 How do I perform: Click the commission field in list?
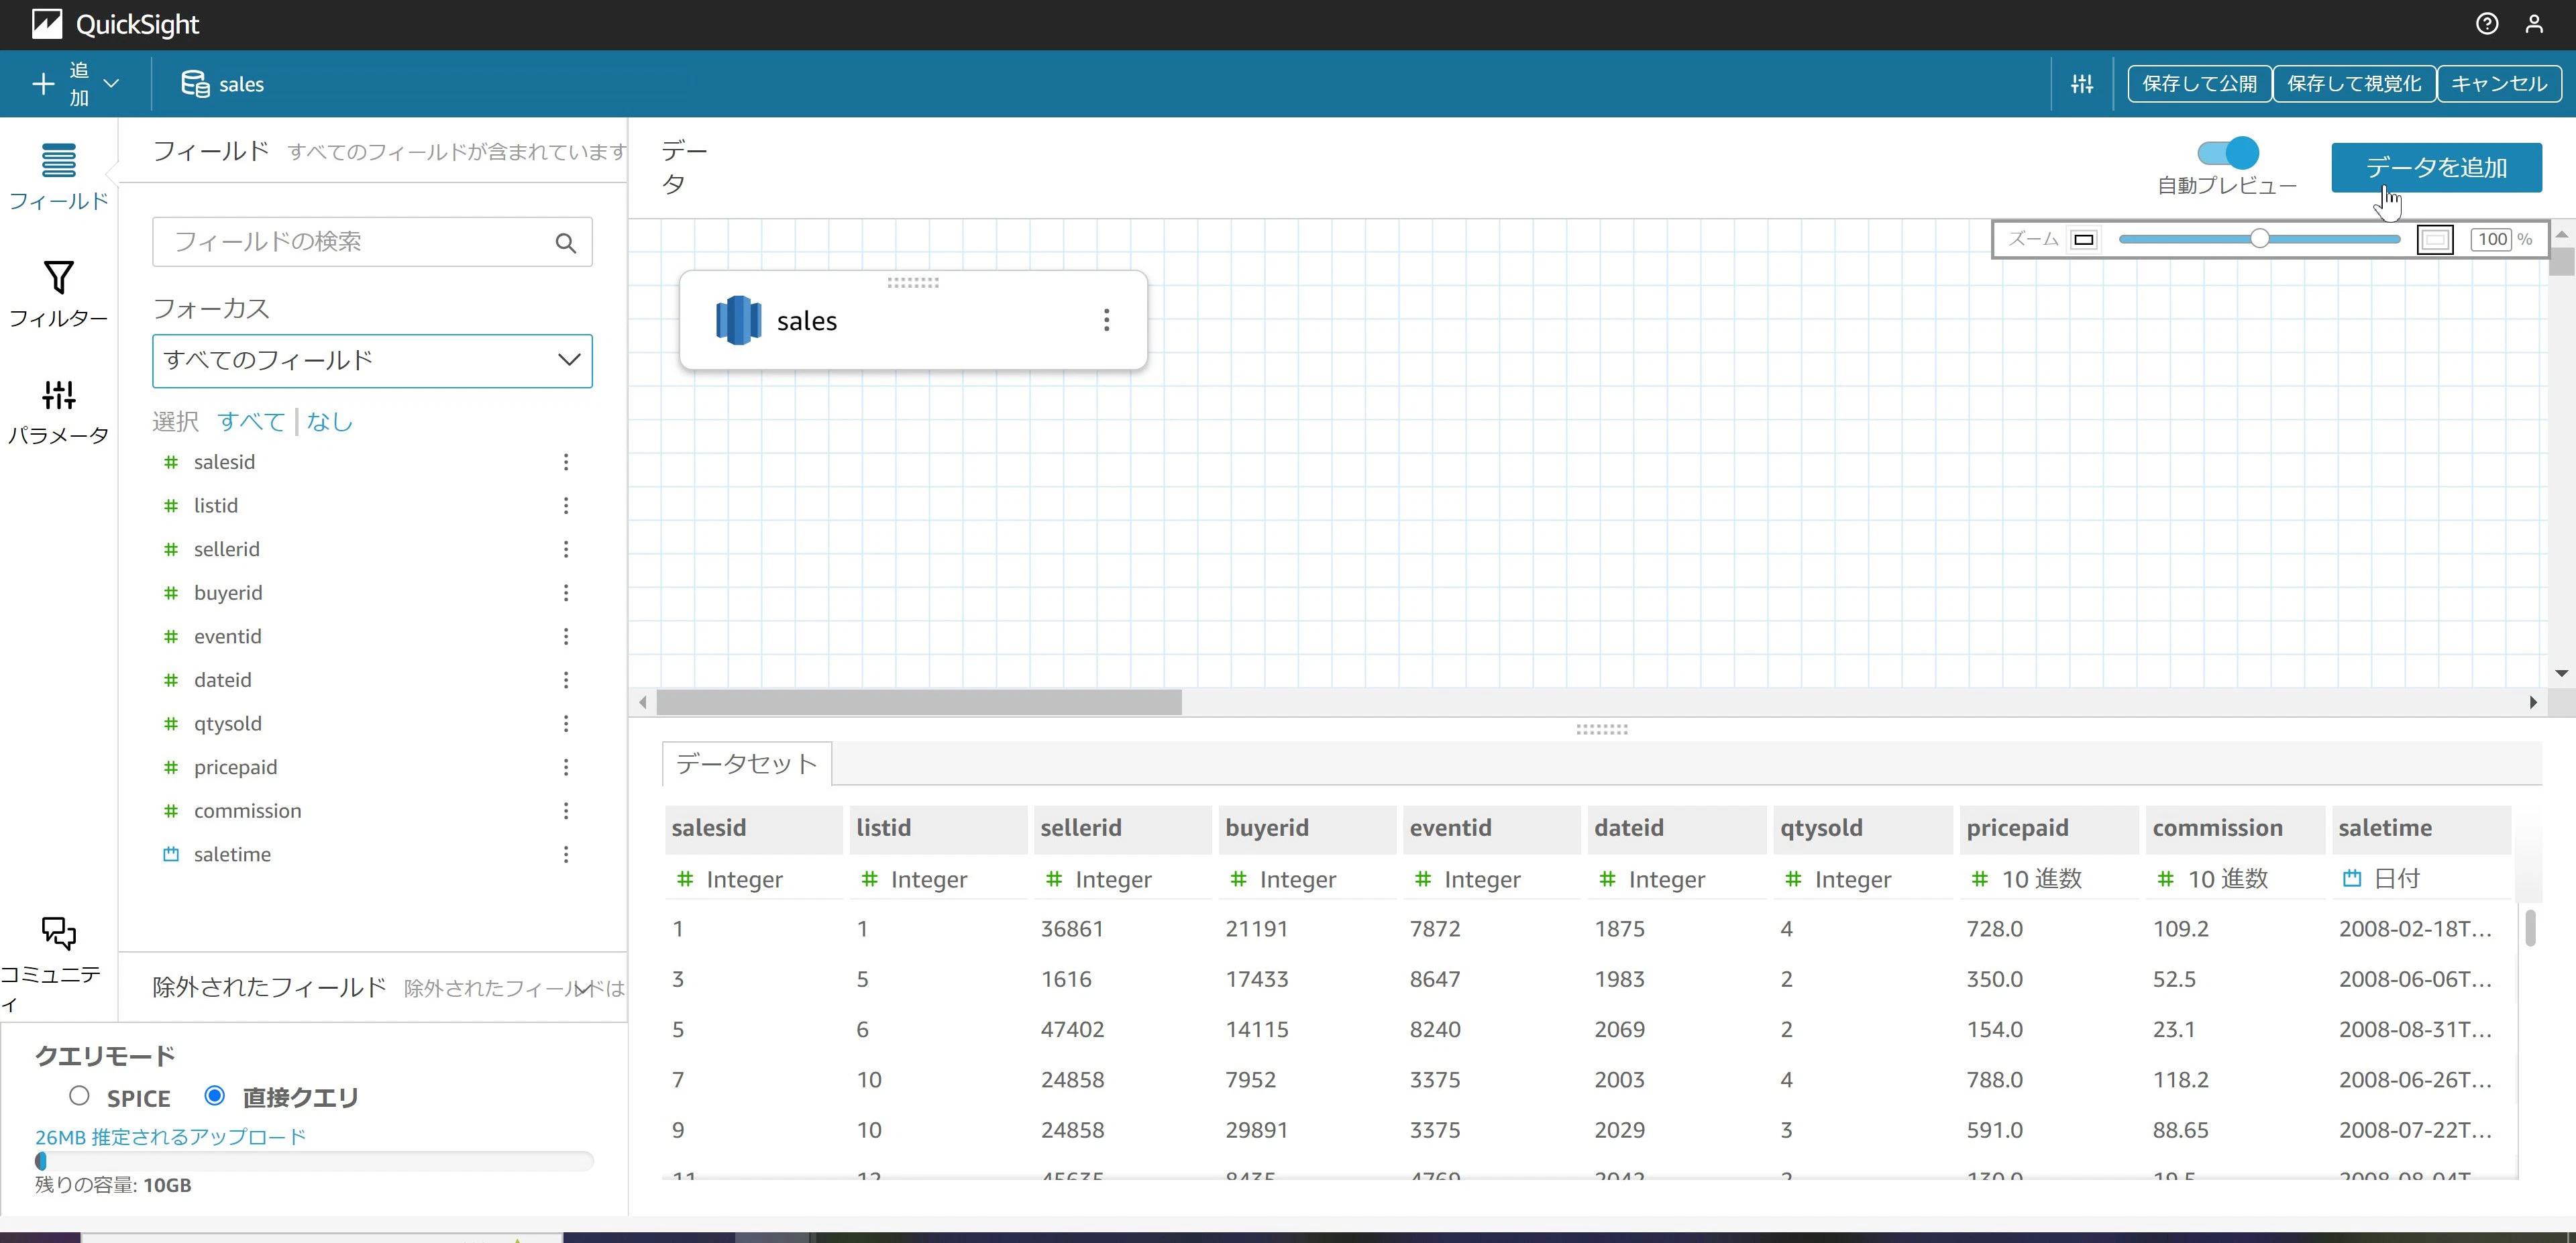247,811
